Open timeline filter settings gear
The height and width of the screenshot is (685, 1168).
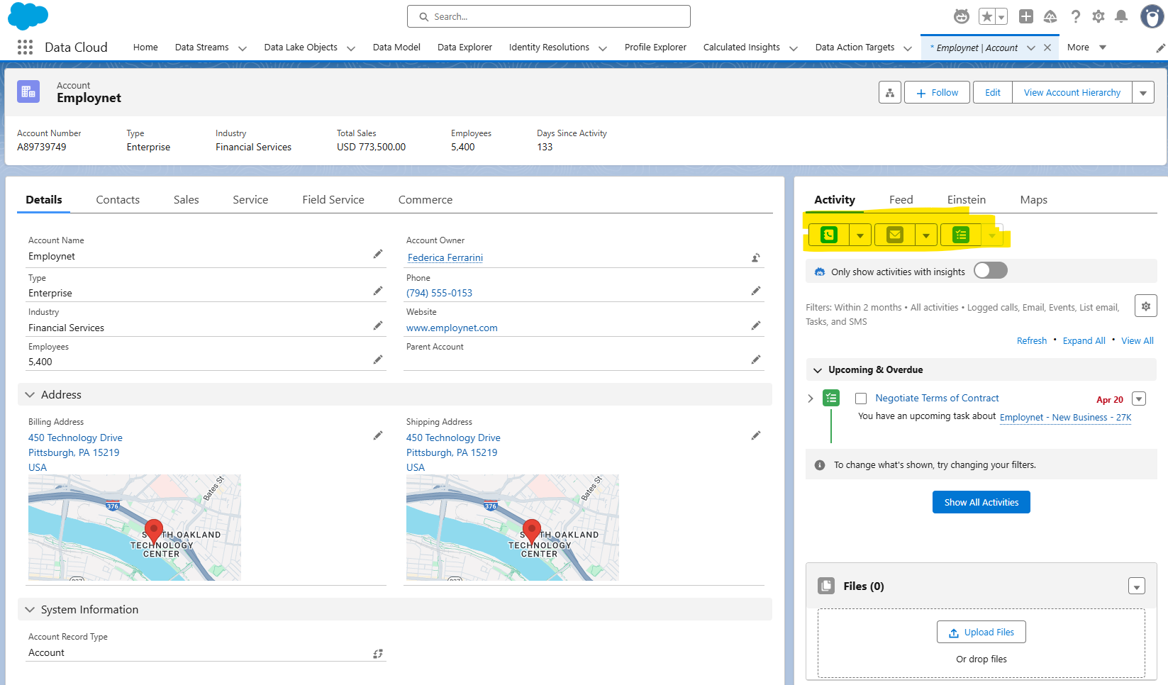(x=1145, y=306)
